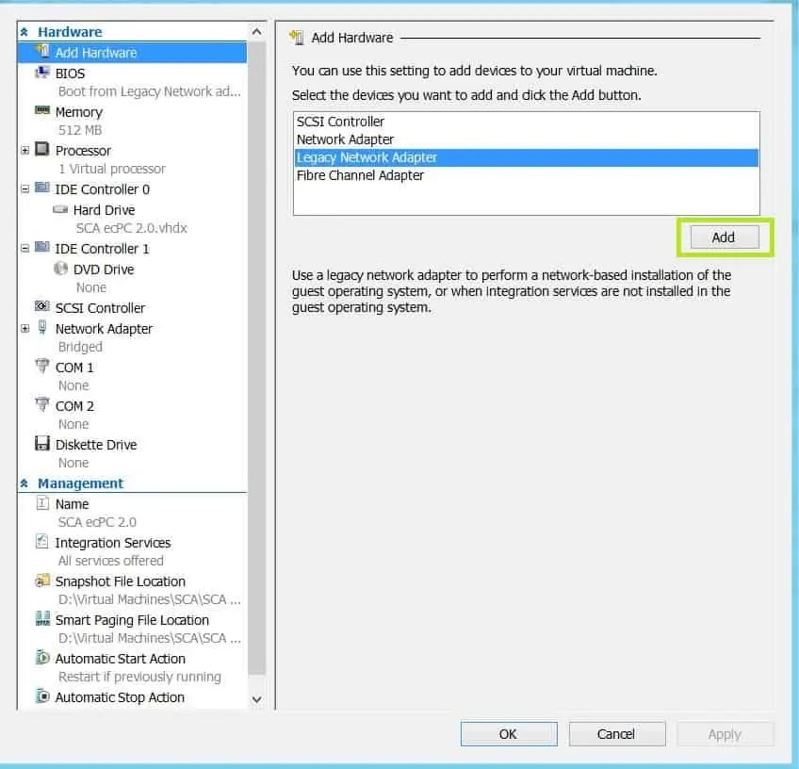Image resolution: width=799 pixels, height=769 pixels.
Task: Open Memory settings via its chip icon
Action: [x=42, y=111]
